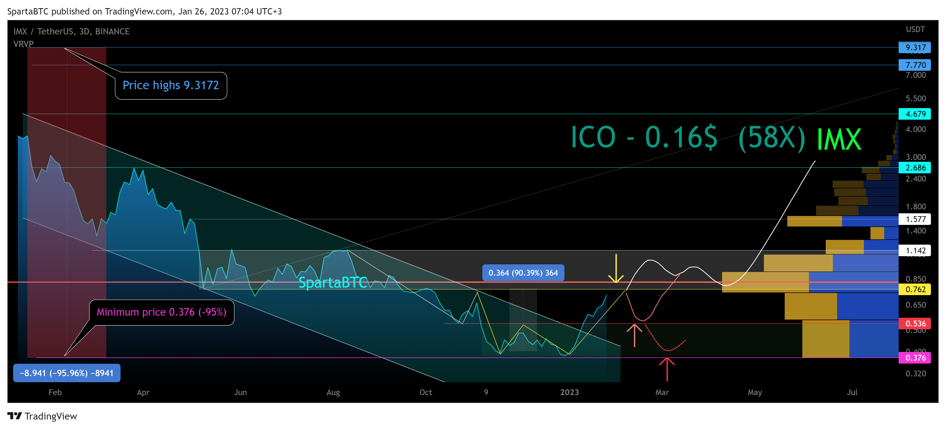946x429 pixels.
Task: Click the 0.762 yellow price label
Action: click(x=915, y=290)
